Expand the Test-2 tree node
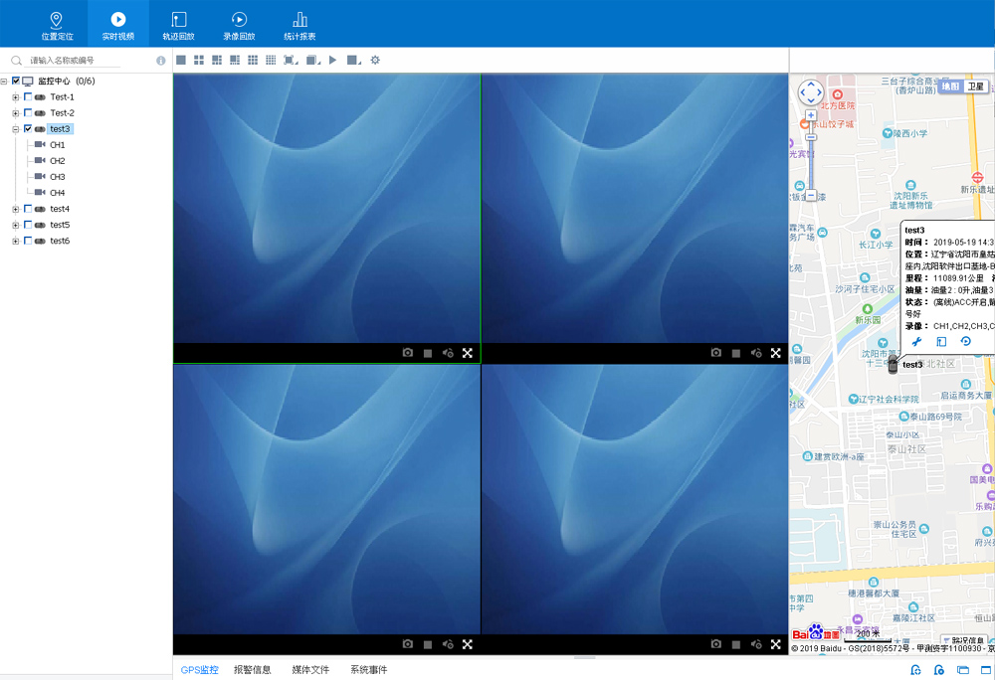 16,113
